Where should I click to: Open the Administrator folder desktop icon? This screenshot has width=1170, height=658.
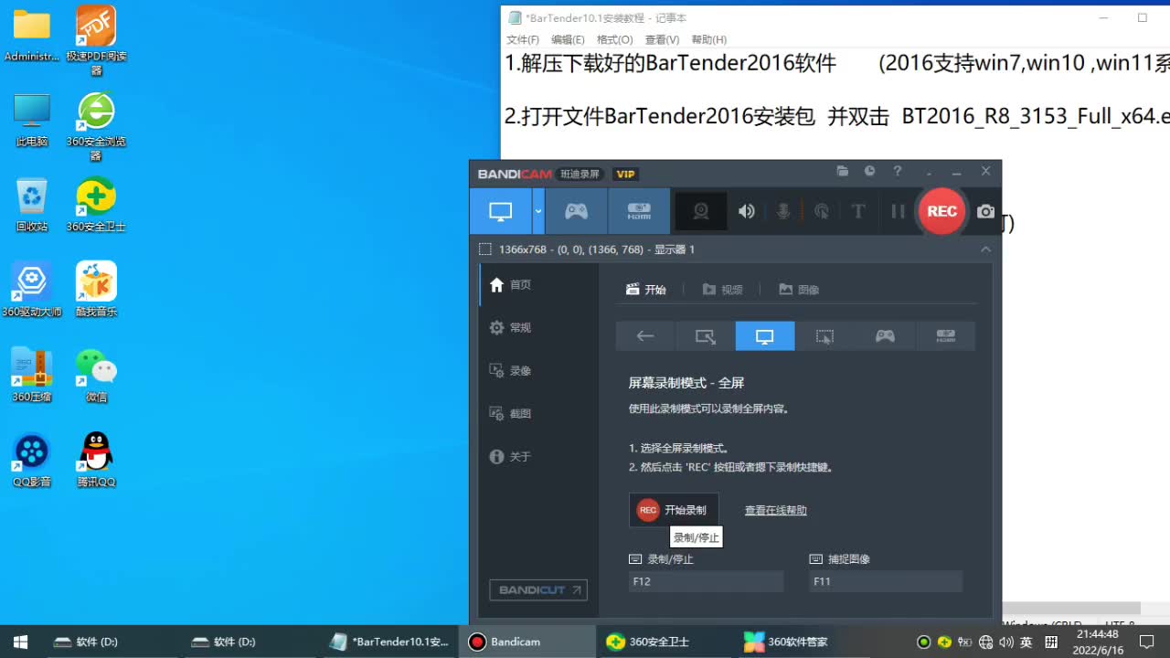point(32,37)
